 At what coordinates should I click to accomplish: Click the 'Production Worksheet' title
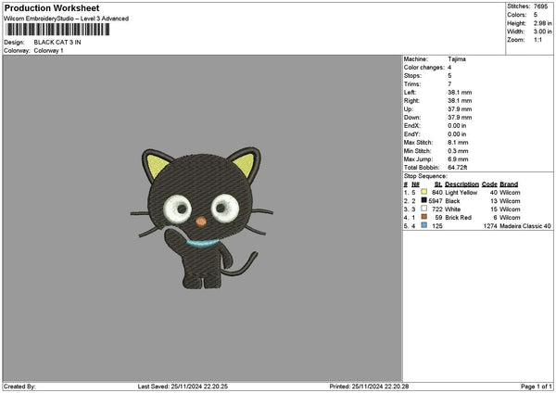(52, 7)
